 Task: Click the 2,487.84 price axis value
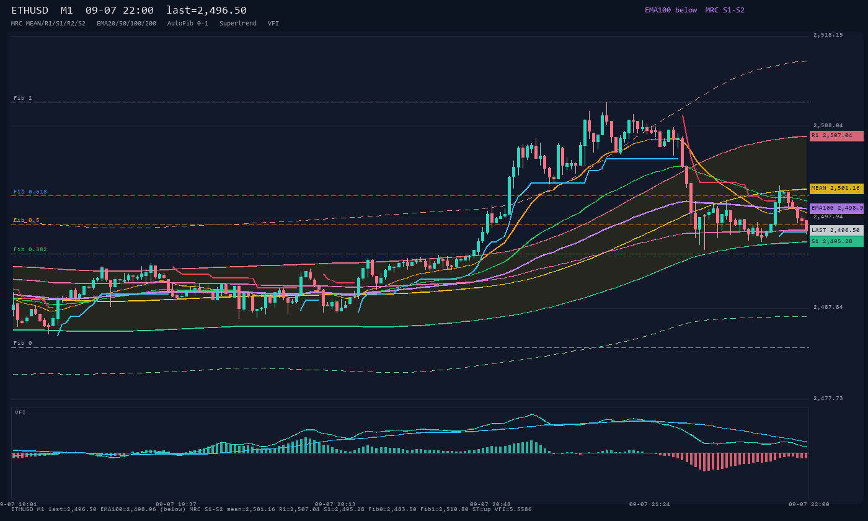pos(828,307)
